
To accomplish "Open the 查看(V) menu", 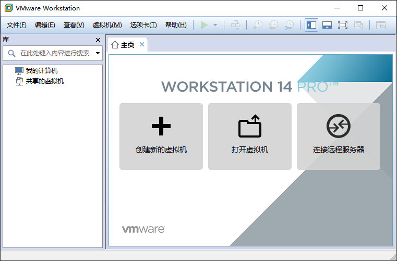I will pos(74,25).
